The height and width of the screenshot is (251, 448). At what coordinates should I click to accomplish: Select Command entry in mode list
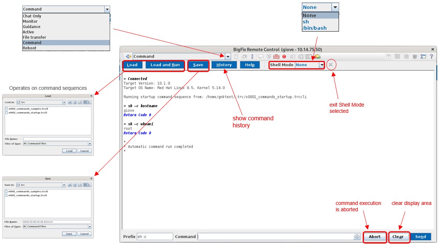point(66,43)
